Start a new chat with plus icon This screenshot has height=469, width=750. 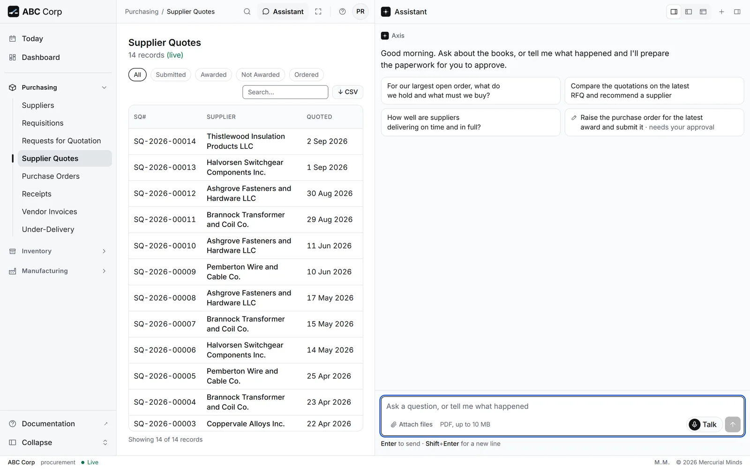pyautogui.click(x=722, y=12)
